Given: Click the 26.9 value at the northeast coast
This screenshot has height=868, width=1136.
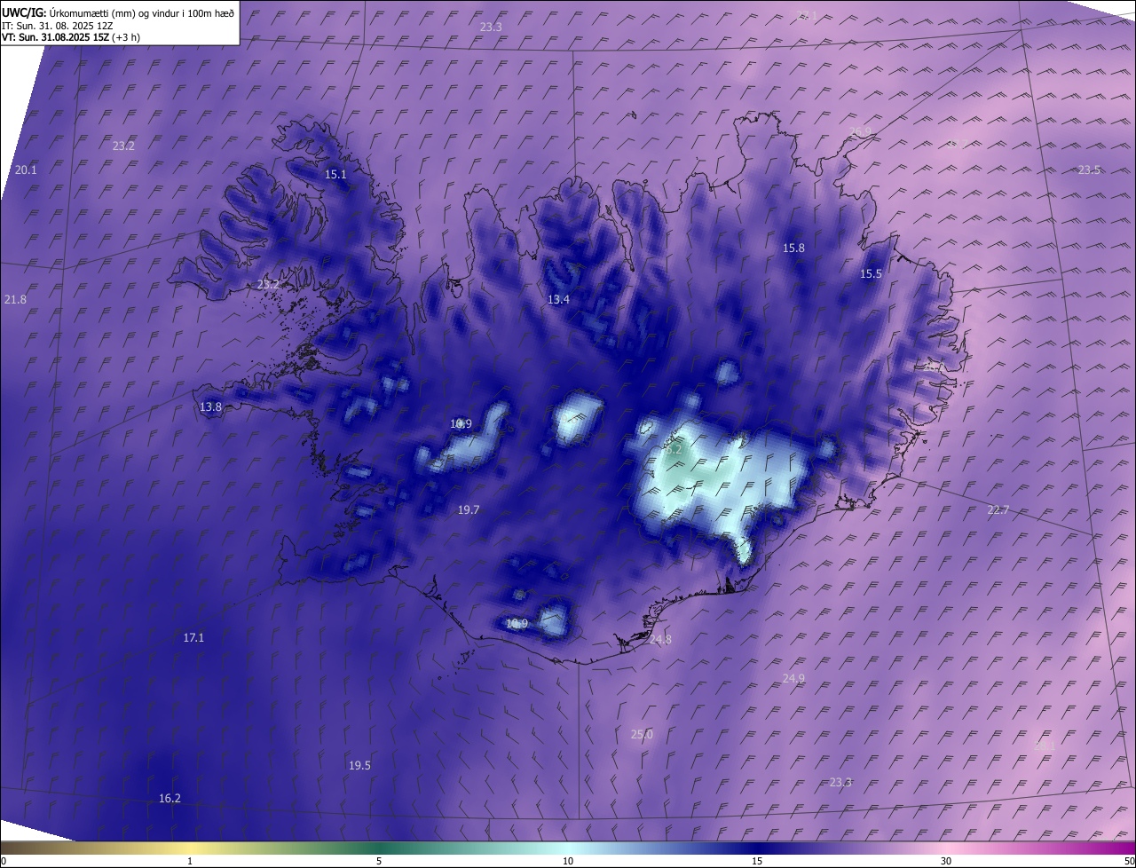Looking at the screenshot, I should click(x=860, y=132).
